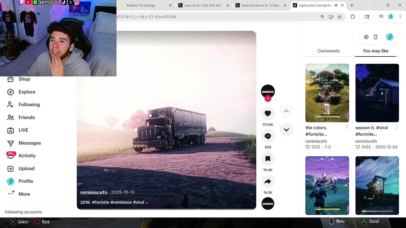Viewport: 406px width, 228px height.
Task: Open reminiscefn link under 'the colors.'
Action: (x=316, y=141)
